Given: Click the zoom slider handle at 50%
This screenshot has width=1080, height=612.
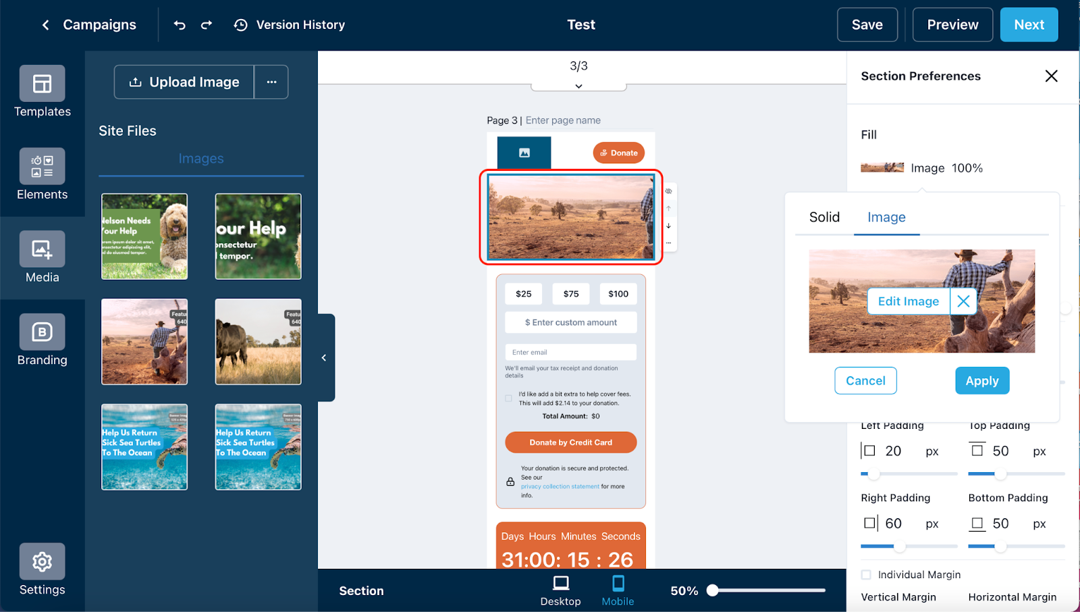Looking at the screenshot, I should click(x=713, y=590).
